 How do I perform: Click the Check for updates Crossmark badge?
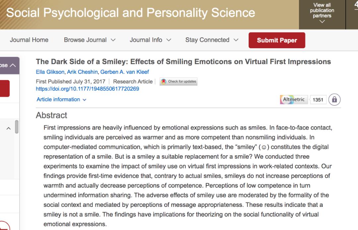pos(179,82)
